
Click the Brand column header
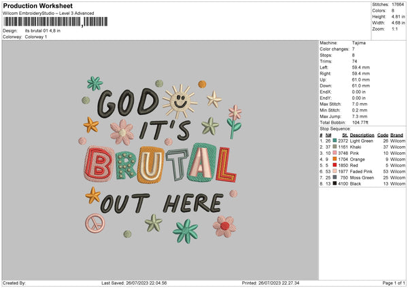[397, 134]
